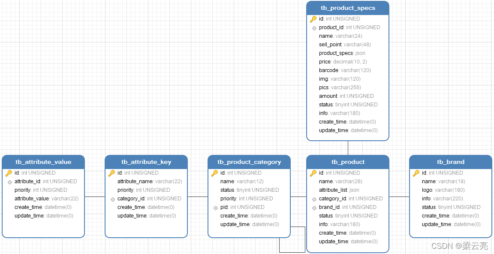Click the primary key icon in tb_product_category
The width and height of the screenshot is (494, 254).
pos(214,173)
